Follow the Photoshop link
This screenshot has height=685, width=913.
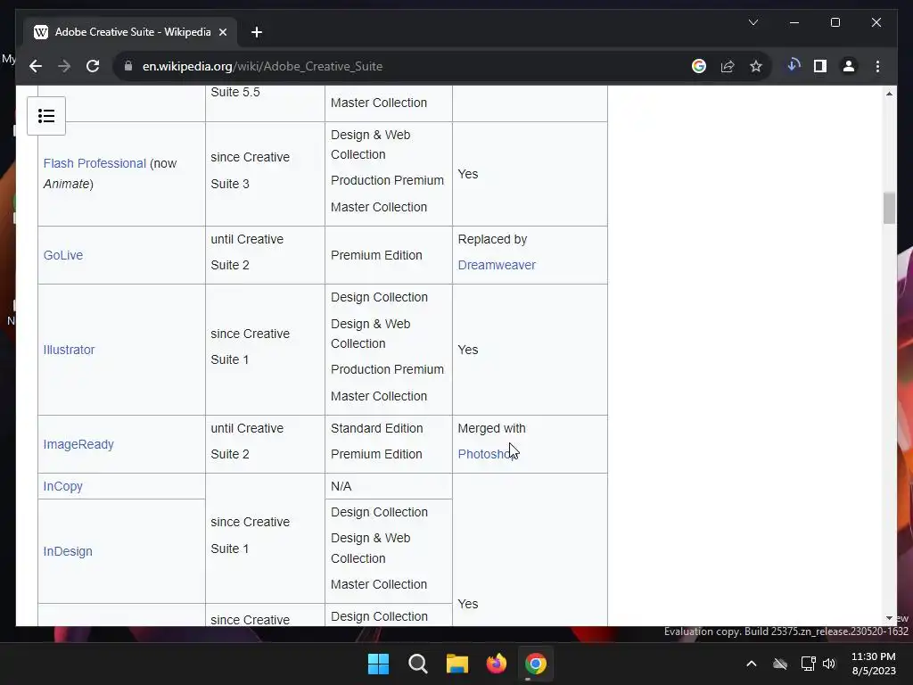tap(486, 454)
